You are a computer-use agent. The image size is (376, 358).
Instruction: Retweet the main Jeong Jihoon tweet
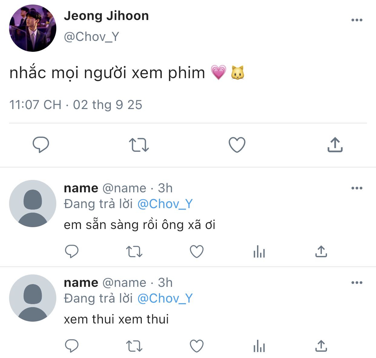click(x=139, y=145)
